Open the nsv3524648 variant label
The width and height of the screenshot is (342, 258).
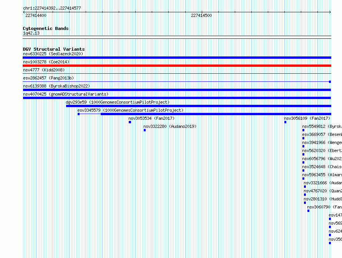322,167
